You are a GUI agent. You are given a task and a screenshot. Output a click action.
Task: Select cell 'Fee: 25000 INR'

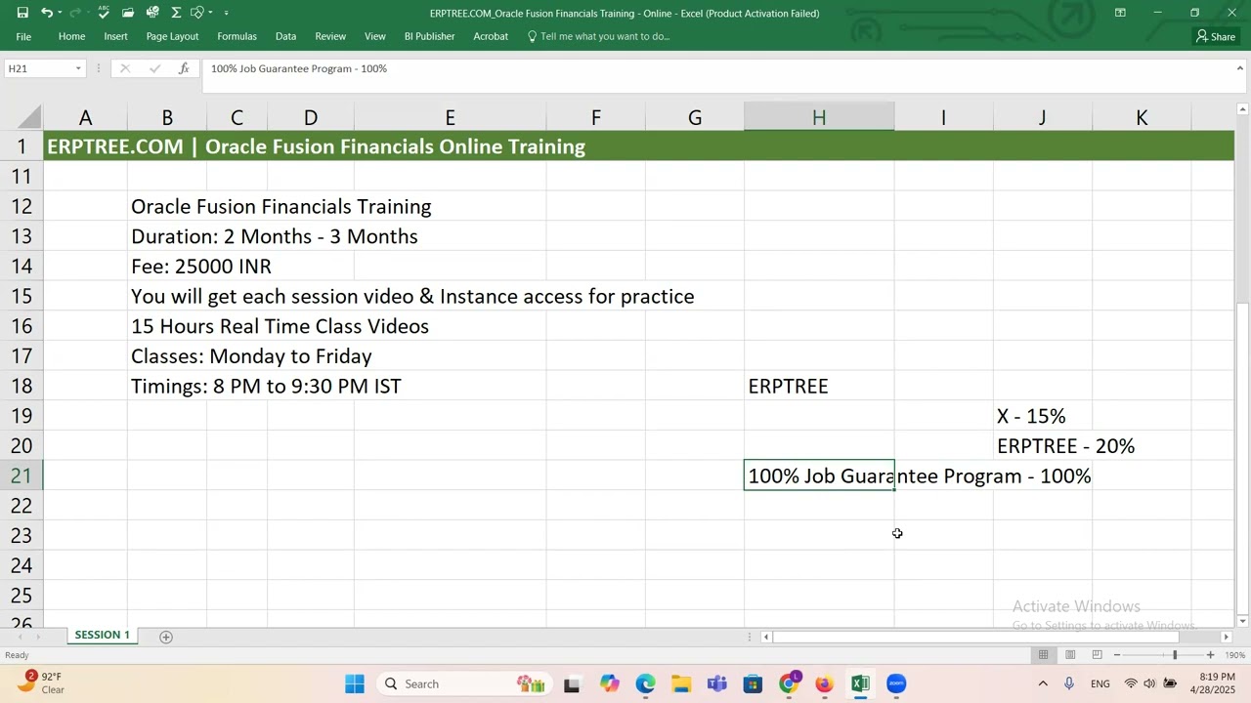[x=201, y=267]
